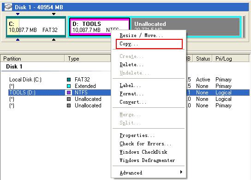This screenshot has width=251, height=180.
Task: Click the gray Unallocated space block
Action: click(x=185, y=27)
